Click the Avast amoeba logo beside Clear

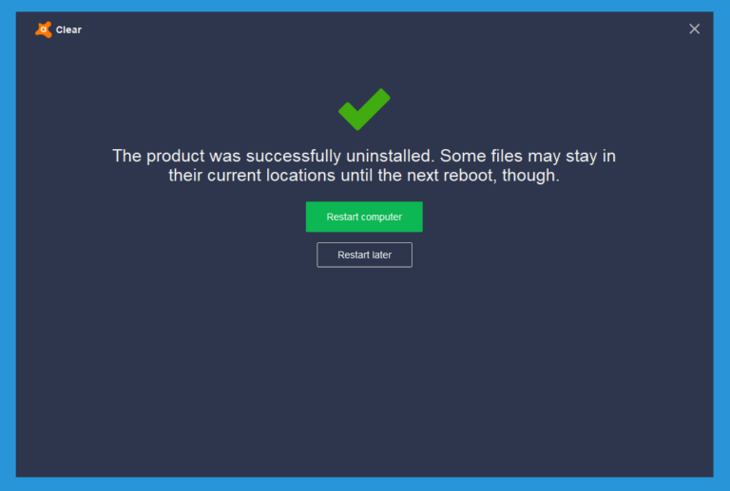44,29
